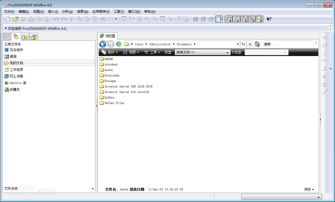Viewport: 335px width, 202px height.
Task: Open the 文件 menu
Action: pyautogui.click(x=9, y=12)
